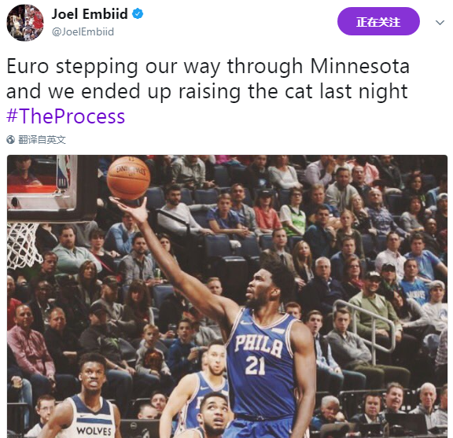Click the word 'Minnesota' in the tweet

360,67
